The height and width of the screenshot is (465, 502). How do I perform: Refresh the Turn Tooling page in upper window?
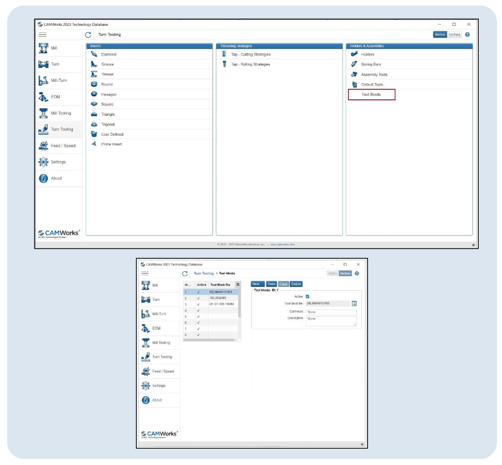(88, 35)
